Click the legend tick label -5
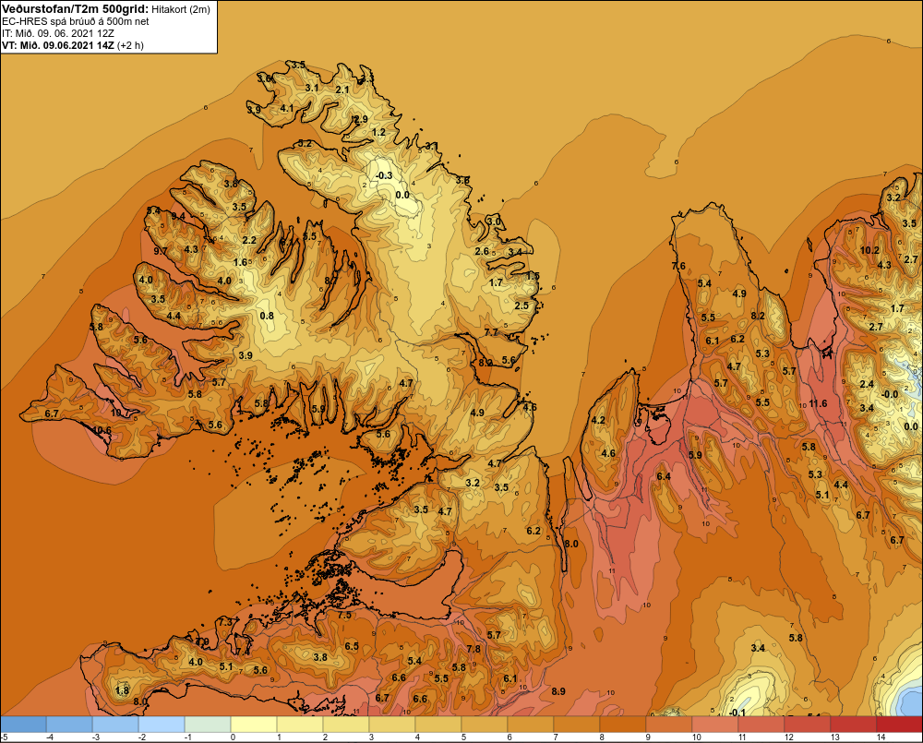Screen dimensions: 923x743 pos(4,737)
